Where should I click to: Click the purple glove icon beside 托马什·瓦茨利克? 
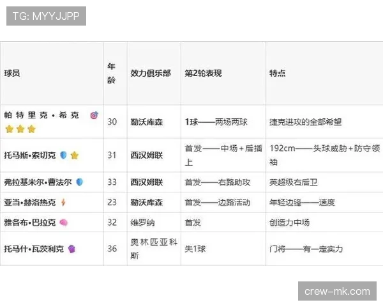(x=71, y=249)
